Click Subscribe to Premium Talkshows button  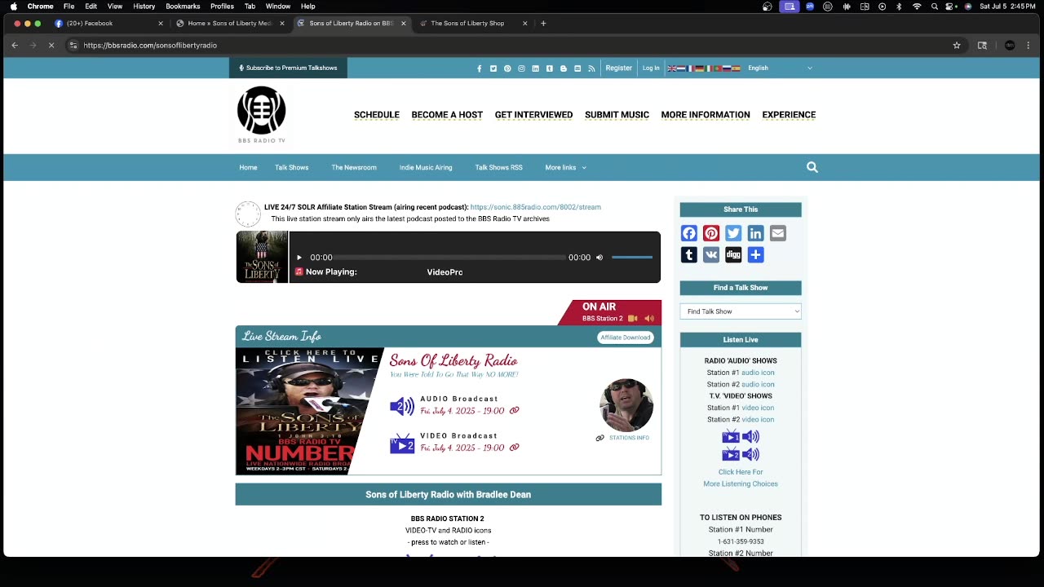click(x=288, y=68)
